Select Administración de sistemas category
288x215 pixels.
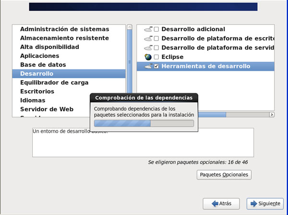click(64, 29)
